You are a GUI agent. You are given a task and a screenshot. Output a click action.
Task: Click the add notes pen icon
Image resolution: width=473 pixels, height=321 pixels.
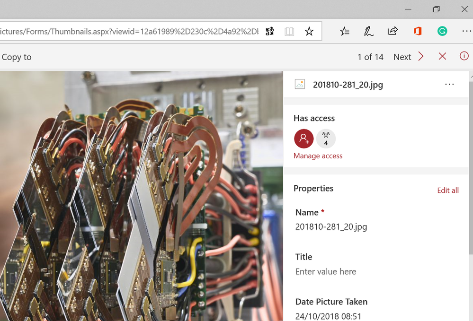(x=369, y=31)
